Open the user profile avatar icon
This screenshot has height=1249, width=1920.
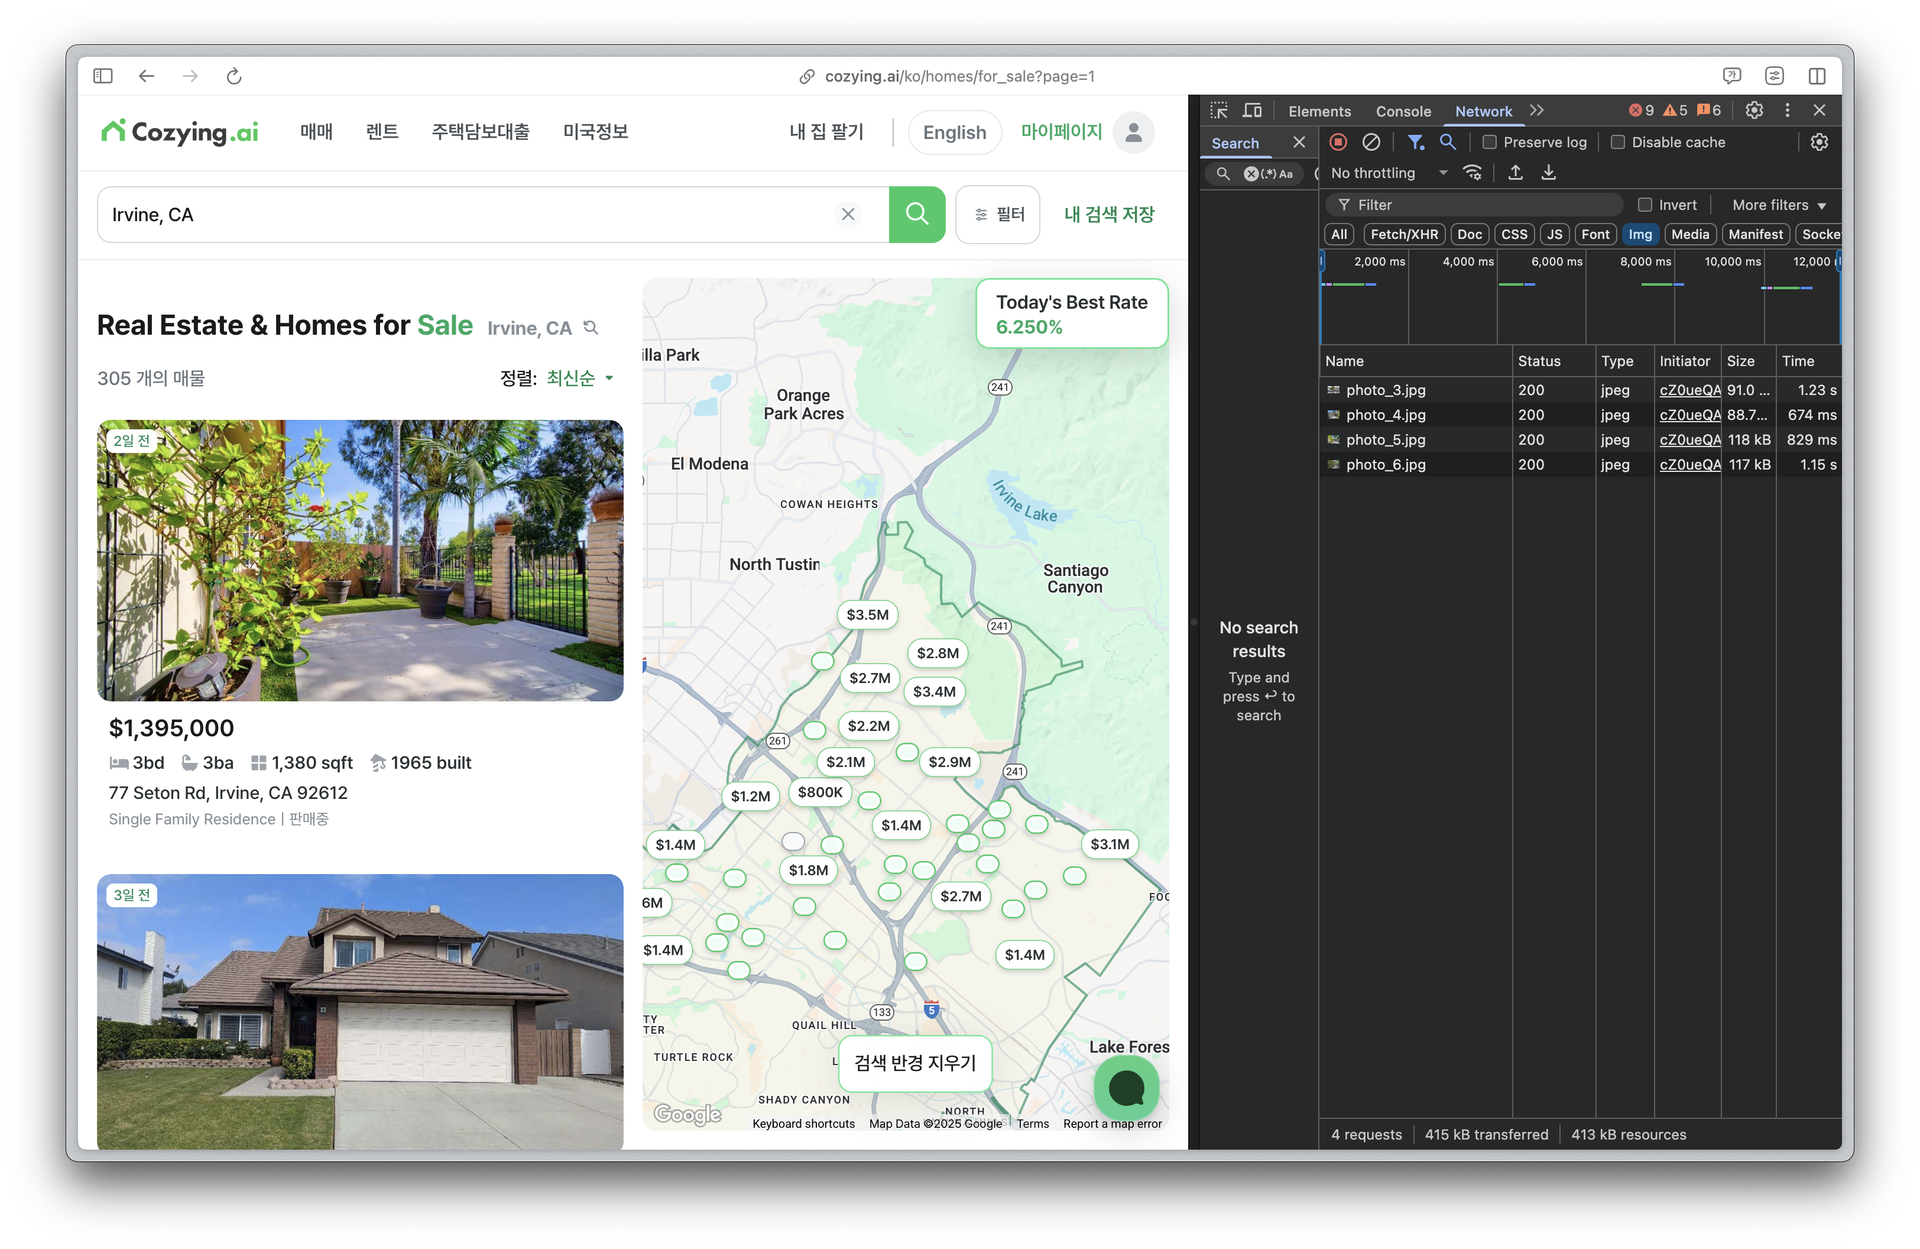[x=1133, y=132]
